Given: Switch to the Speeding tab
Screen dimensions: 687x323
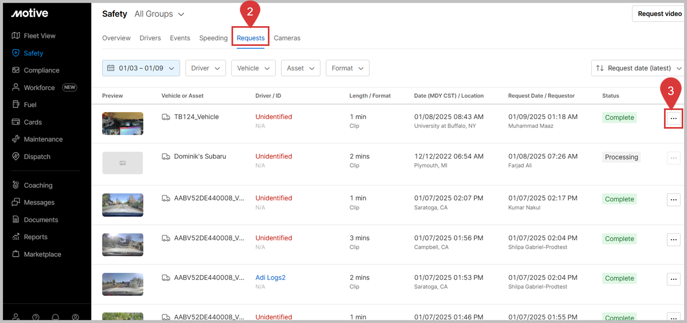Looking at the screenshot, I should point(213,38).
